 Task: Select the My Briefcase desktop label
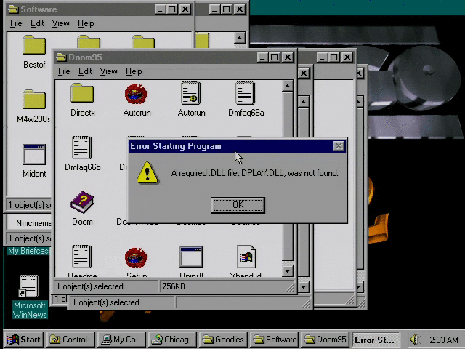tap(29, 251)
